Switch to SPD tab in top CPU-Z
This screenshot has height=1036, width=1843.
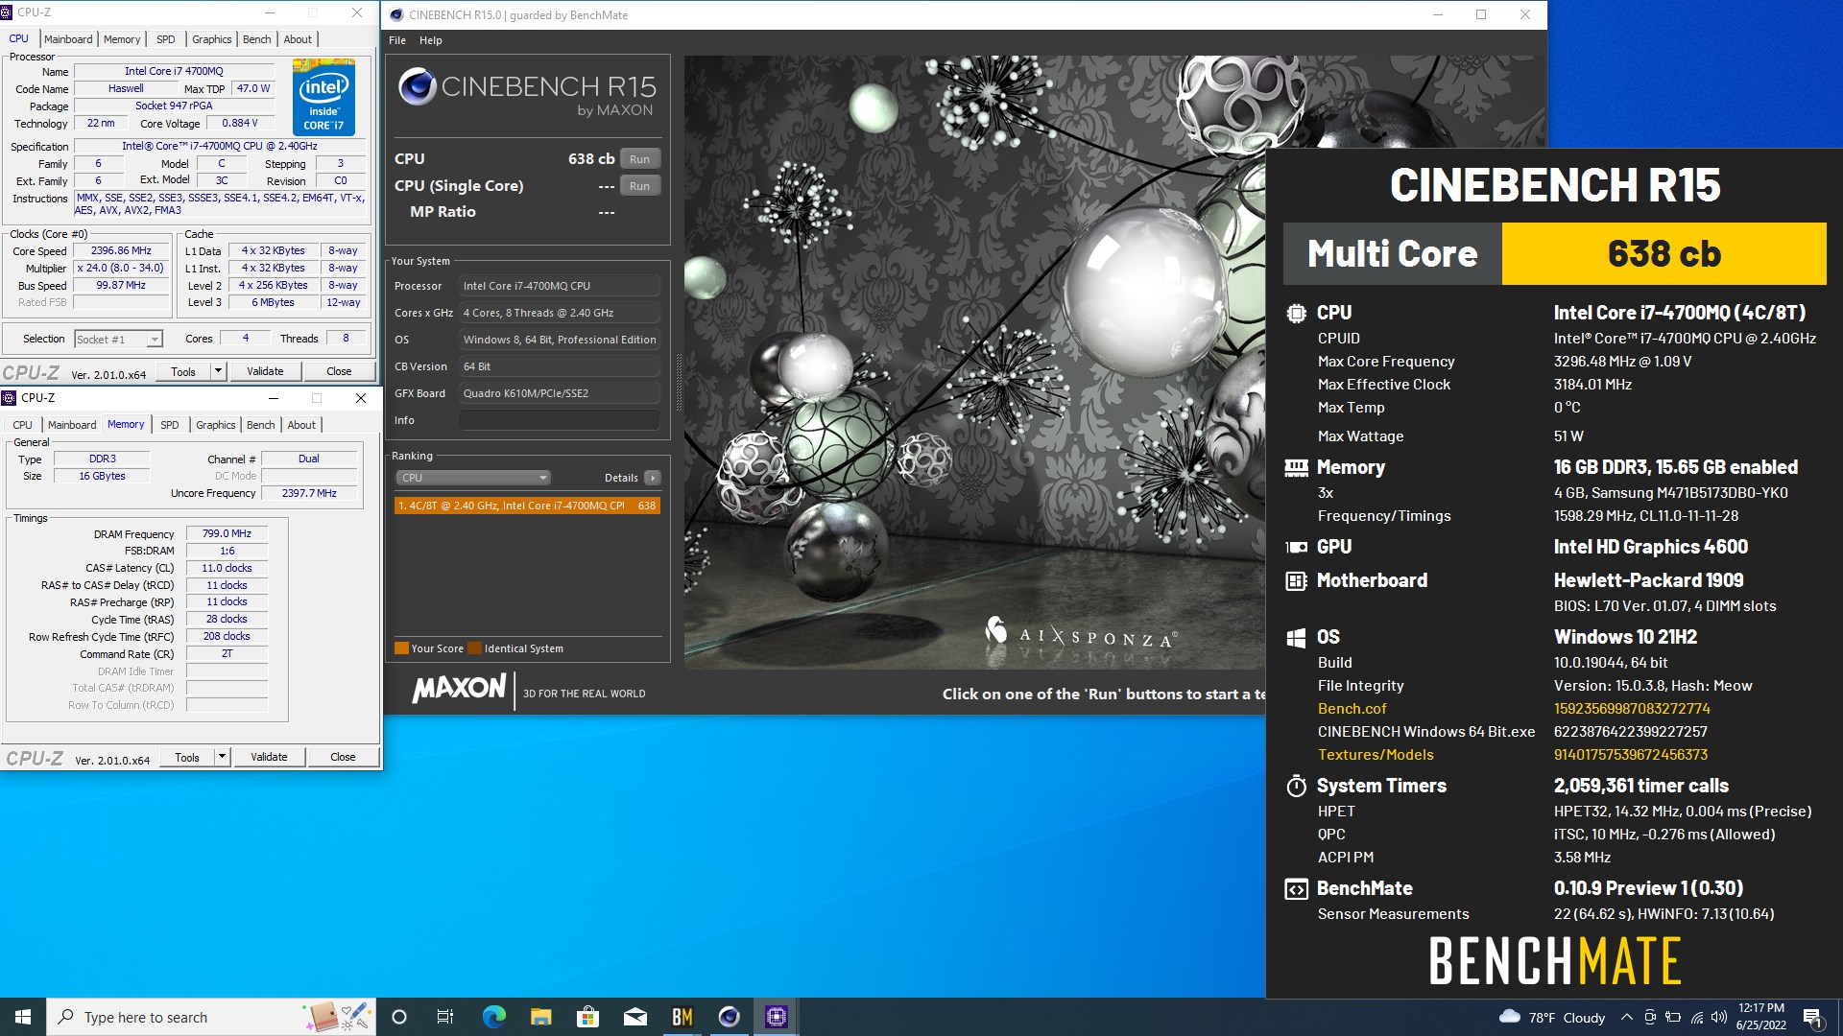coord(166,39)
